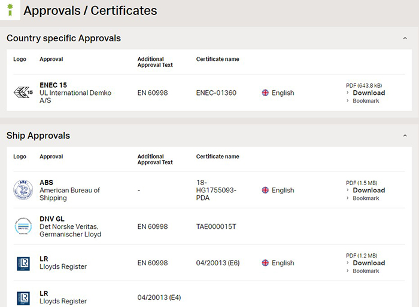Click the ENEC 15 approval logo

[23, 93]
